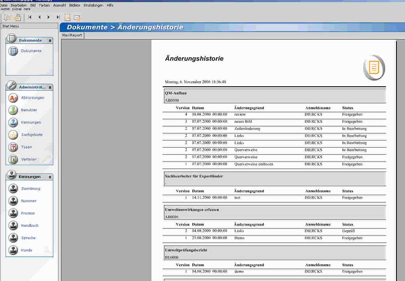
Task: Toggle the group tree toolbar icon
Action: (x=8, y=17)
